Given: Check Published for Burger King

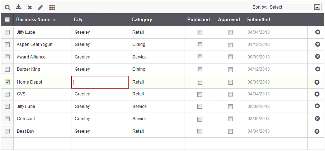Looking at the screenshot, I should [x=200, y=70].
